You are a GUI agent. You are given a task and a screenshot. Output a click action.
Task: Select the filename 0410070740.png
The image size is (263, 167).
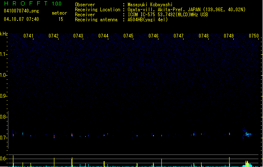[x=21, y=11]
